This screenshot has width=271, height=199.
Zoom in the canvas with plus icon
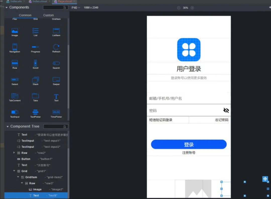coord(192,8)
